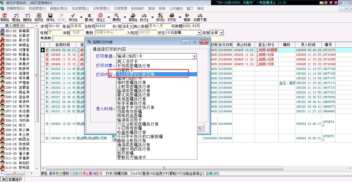The height and width of the screenshot is (182, 352).
Task: Open the 药品管理(Y) menu
Action: [x=37, y=9]
